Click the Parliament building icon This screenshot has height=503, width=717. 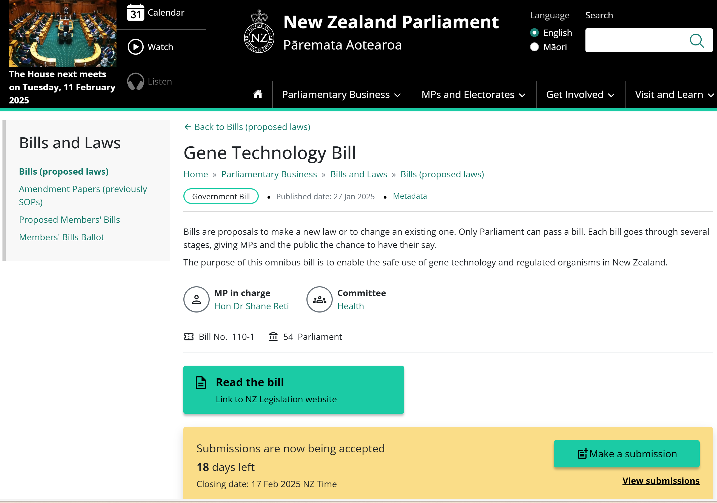coord(273,337)
